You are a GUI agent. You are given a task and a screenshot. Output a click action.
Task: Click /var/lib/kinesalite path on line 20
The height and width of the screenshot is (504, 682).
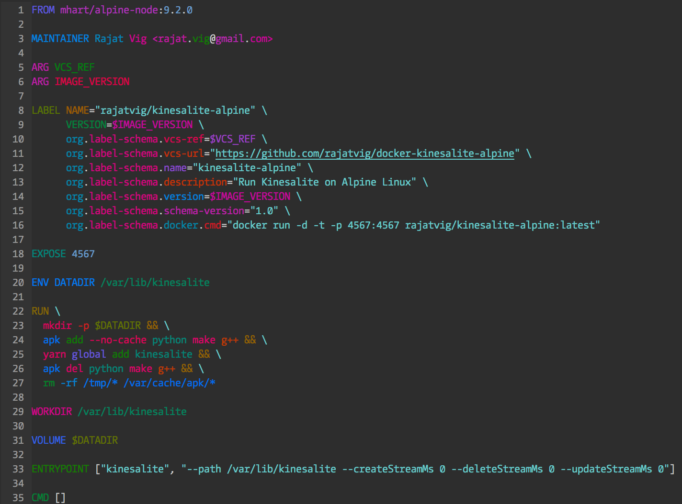tap(155, 283)
